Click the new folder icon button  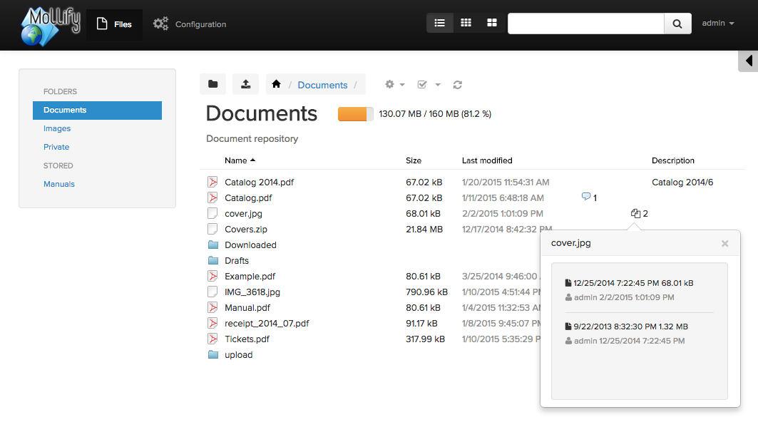pos(212,84)
